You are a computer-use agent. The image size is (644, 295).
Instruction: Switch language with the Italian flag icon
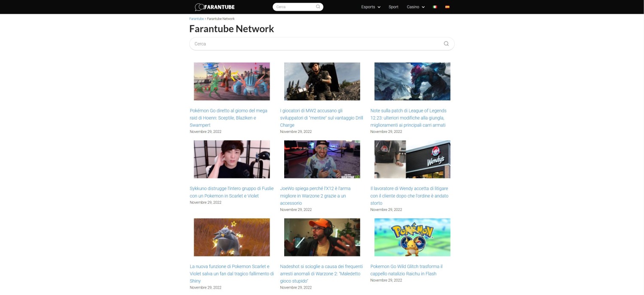(435, 7)
